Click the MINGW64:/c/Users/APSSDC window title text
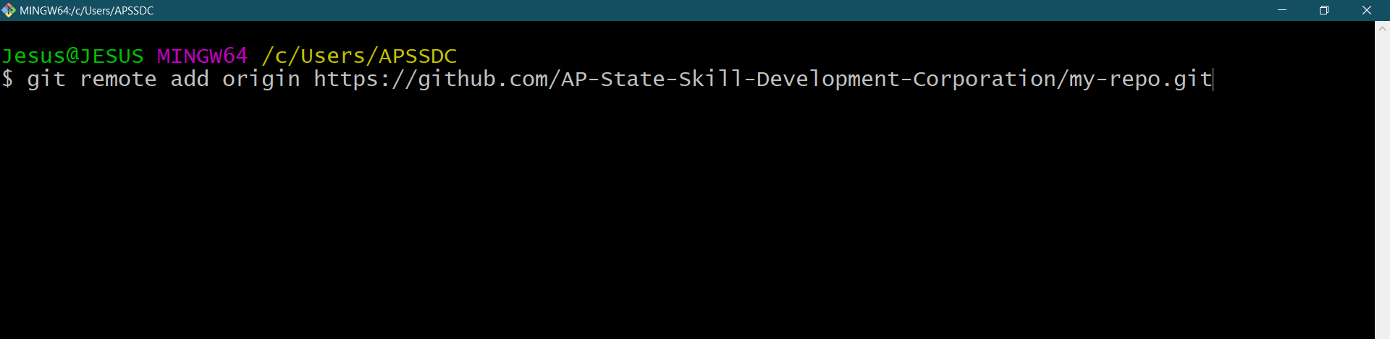 (87, 11)
